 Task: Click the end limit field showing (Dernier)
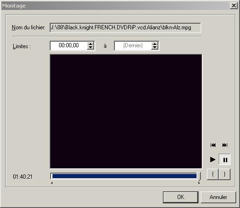133,45
